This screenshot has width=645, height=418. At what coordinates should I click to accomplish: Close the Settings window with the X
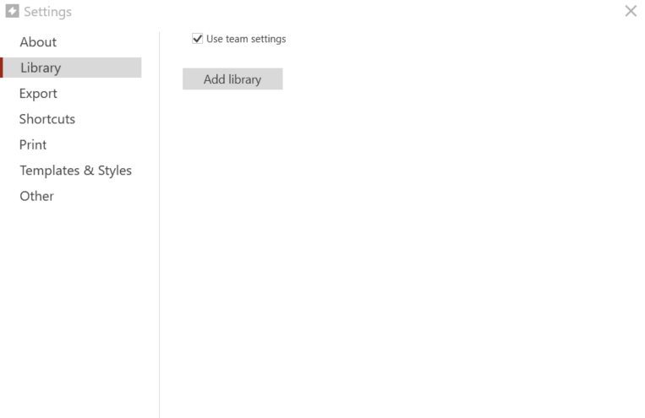pos(631,11)
